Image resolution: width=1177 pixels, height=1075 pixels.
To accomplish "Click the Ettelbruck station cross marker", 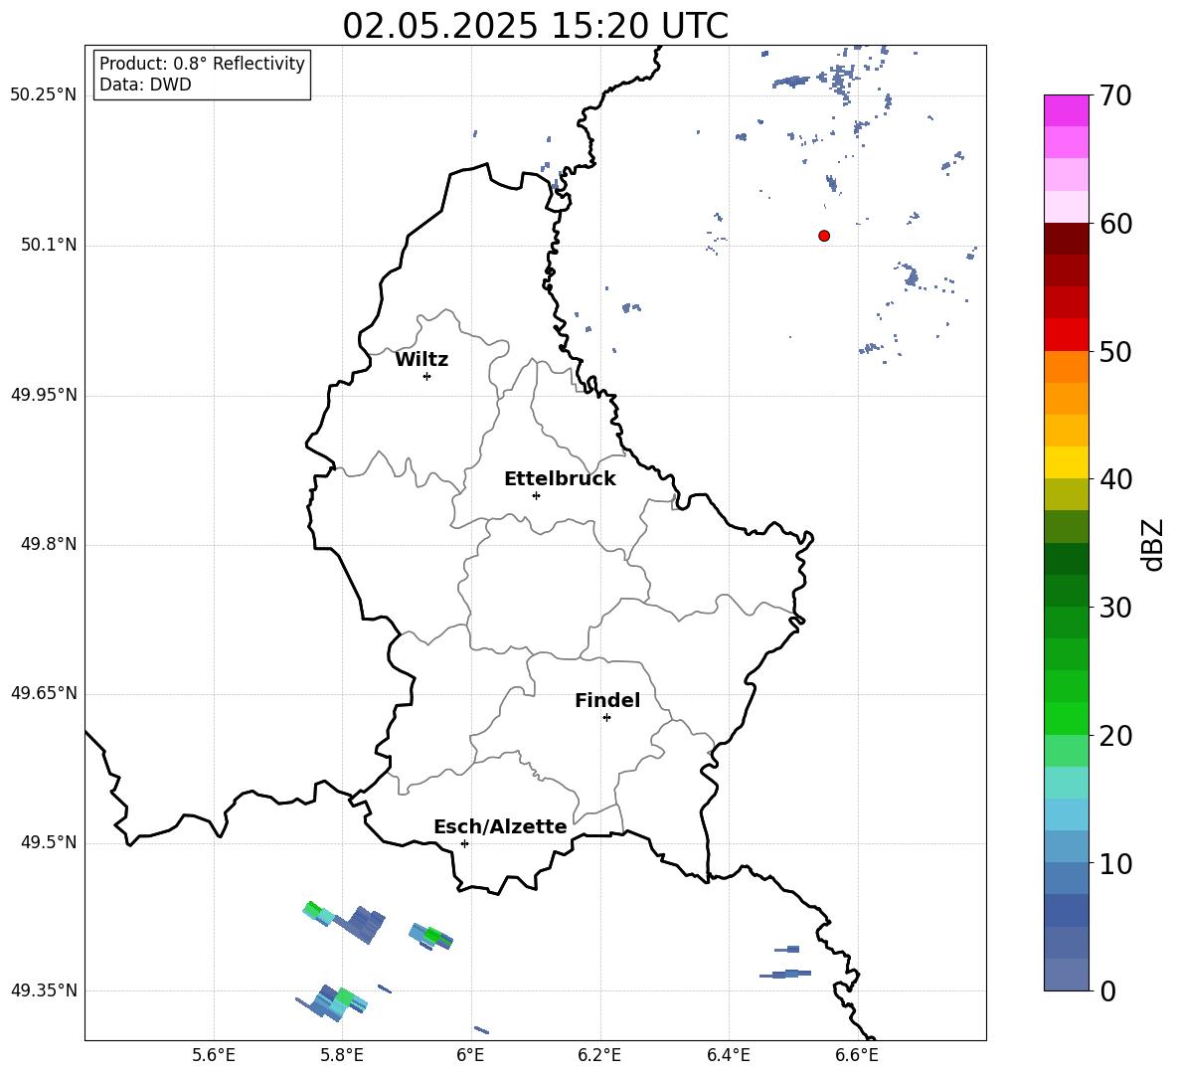I will click(x=536, y=495).
